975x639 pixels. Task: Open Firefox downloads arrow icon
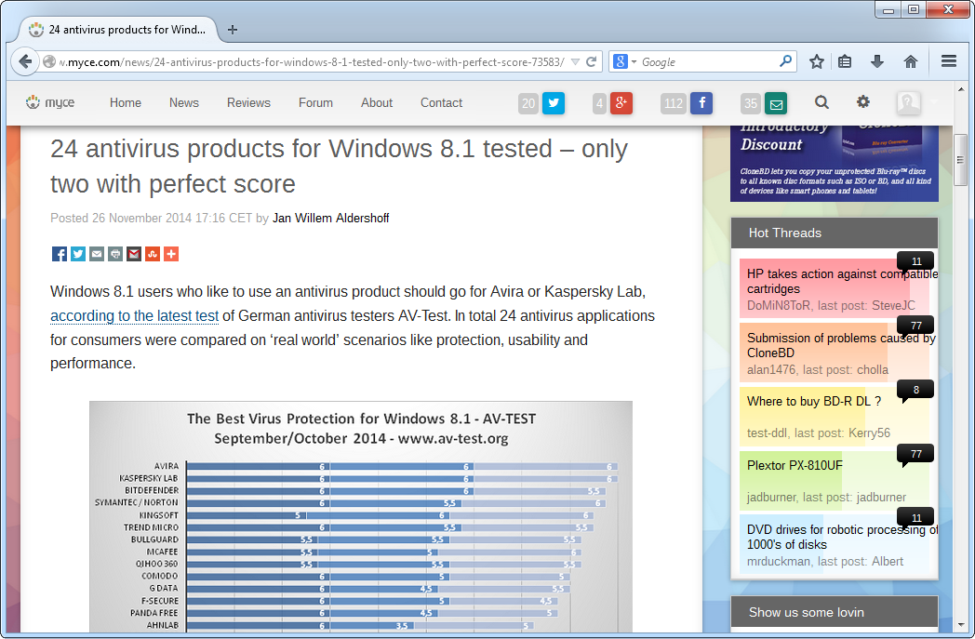876,62
